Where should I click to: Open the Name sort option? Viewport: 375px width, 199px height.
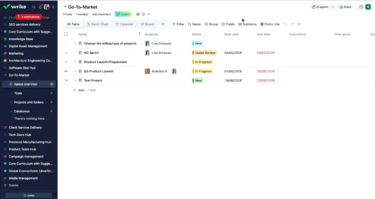[x=194, y=24]
